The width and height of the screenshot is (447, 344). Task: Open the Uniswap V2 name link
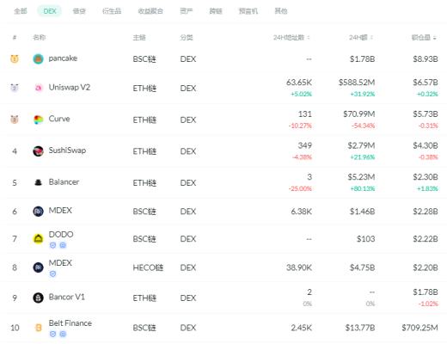point(70,87)
